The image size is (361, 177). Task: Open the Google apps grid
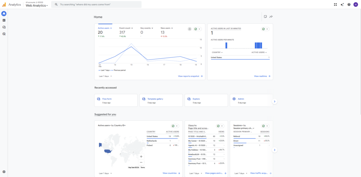[x=335, y=5]
